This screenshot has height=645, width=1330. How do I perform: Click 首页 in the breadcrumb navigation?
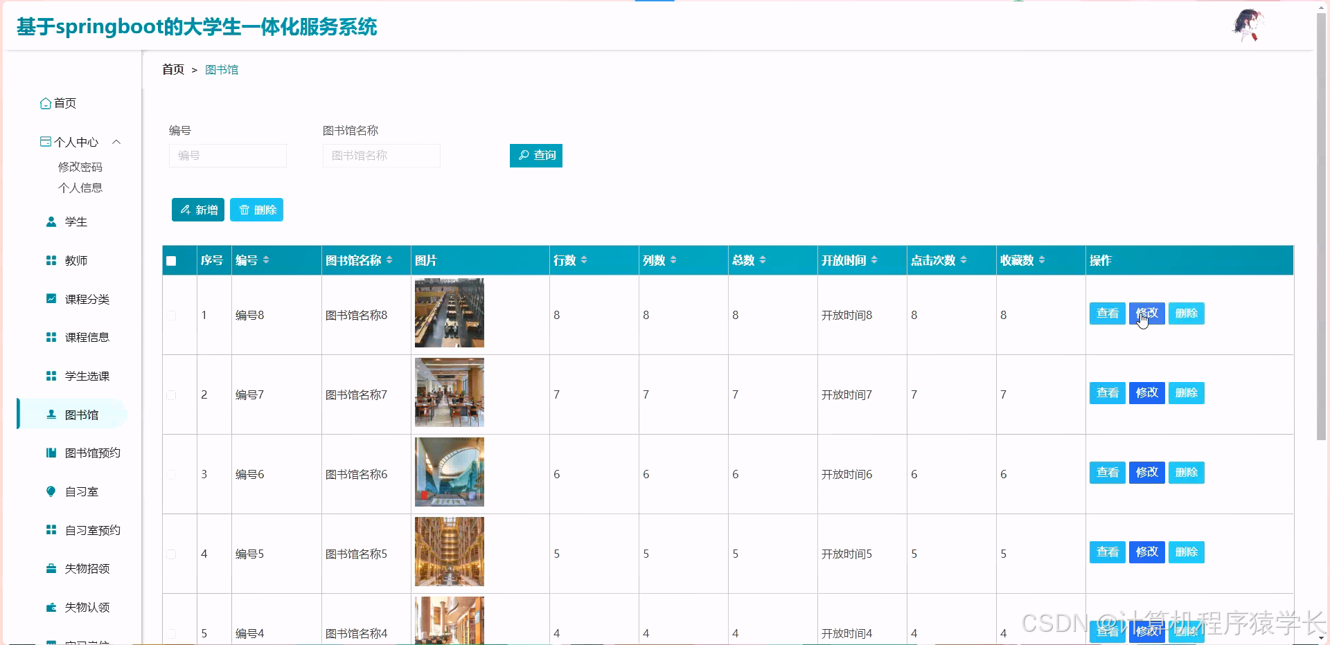[x=172, y=69]
